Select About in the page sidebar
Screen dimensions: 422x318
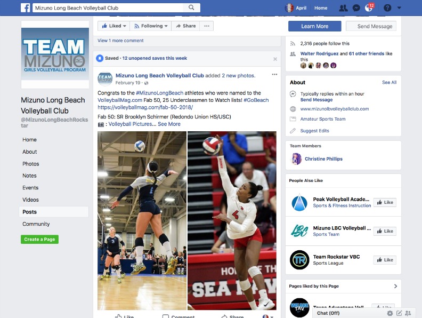tap(30, 152)
